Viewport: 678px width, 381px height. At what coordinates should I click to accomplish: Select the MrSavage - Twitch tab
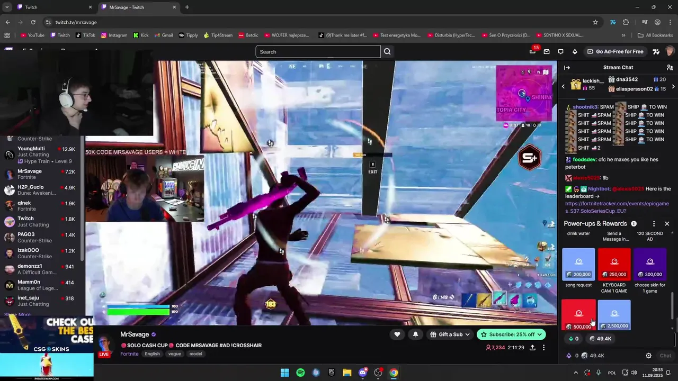coord(139,7)
